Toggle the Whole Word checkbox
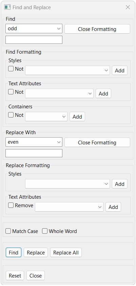 click(x=45, y=231)
